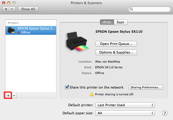Minimize the window with yellow button
Viewport: 173px width, 120px height.
[x=9, y=3]
